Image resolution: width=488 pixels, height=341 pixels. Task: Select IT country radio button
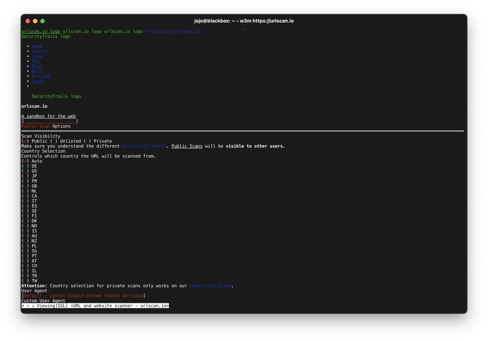pos(25,201)
